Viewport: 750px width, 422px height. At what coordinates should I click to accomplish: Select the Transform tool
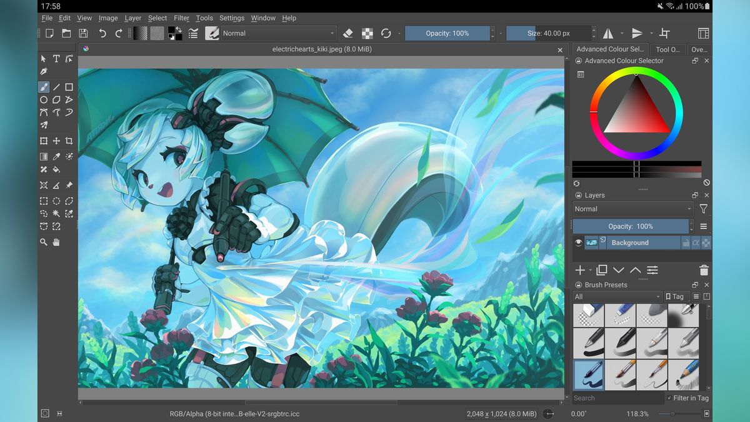[44, 141]
